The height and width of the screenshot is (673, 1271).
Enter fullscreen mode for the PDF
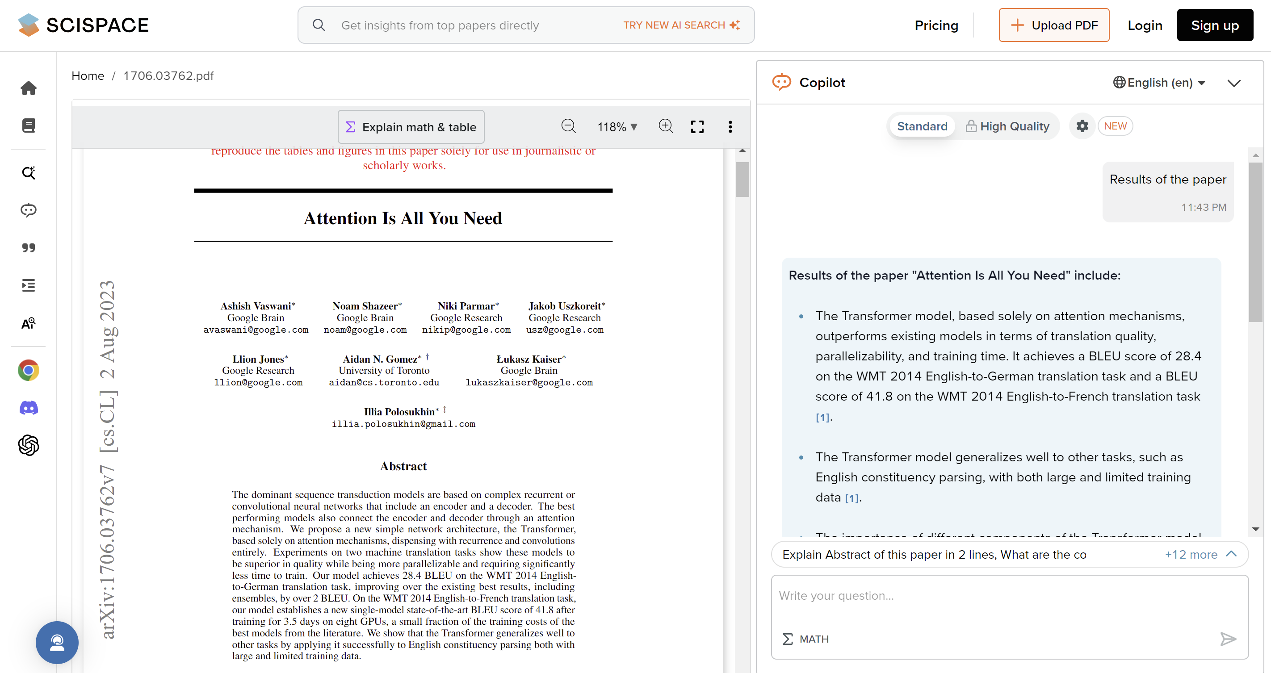tap(696, 127)
